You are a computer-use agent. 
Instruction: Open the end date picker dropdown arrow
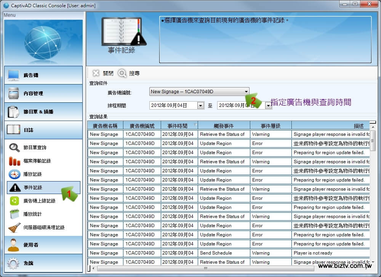[268, 106]
